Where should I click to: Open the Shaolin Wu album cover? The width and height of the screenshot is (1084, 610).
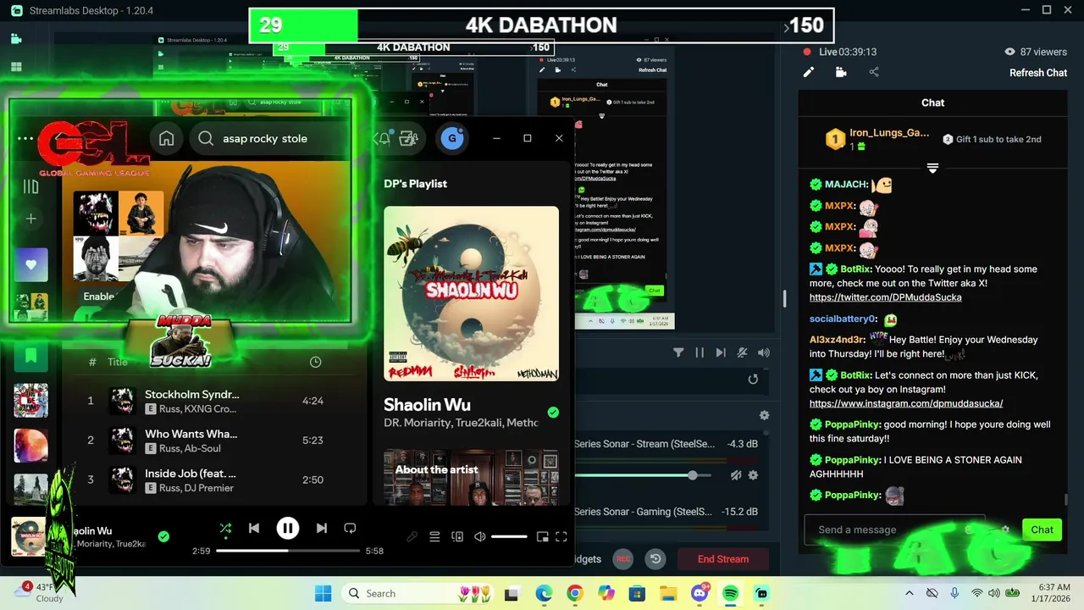point(471,294)
